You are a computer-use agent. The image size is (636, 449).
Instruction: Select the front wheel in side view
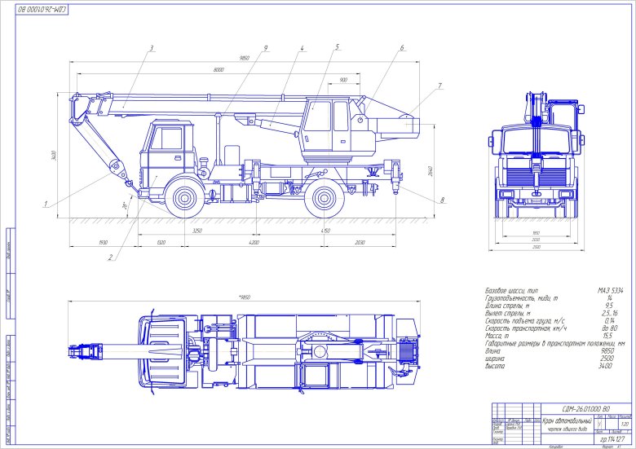183,197
